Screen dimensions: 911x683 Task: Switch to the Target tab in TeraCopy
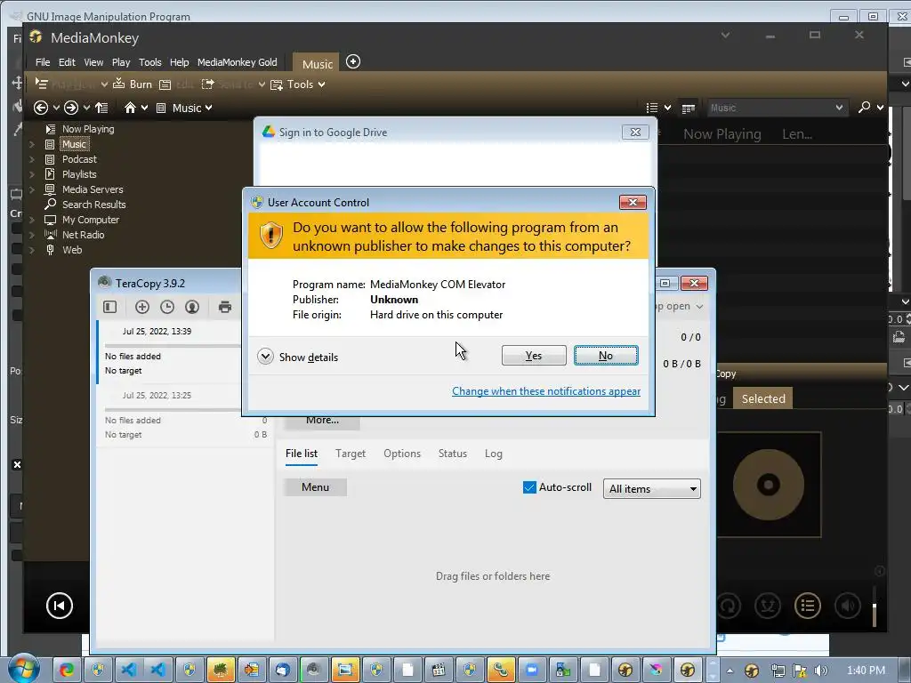click(x=351, y=454)
